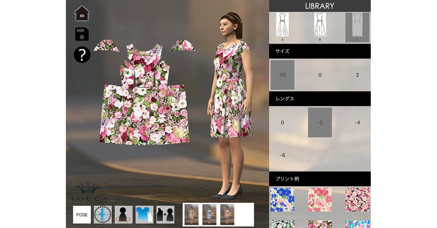Open help with the question mark icon
Viewport: 437px width, 228px height.
tap(82, 54)
